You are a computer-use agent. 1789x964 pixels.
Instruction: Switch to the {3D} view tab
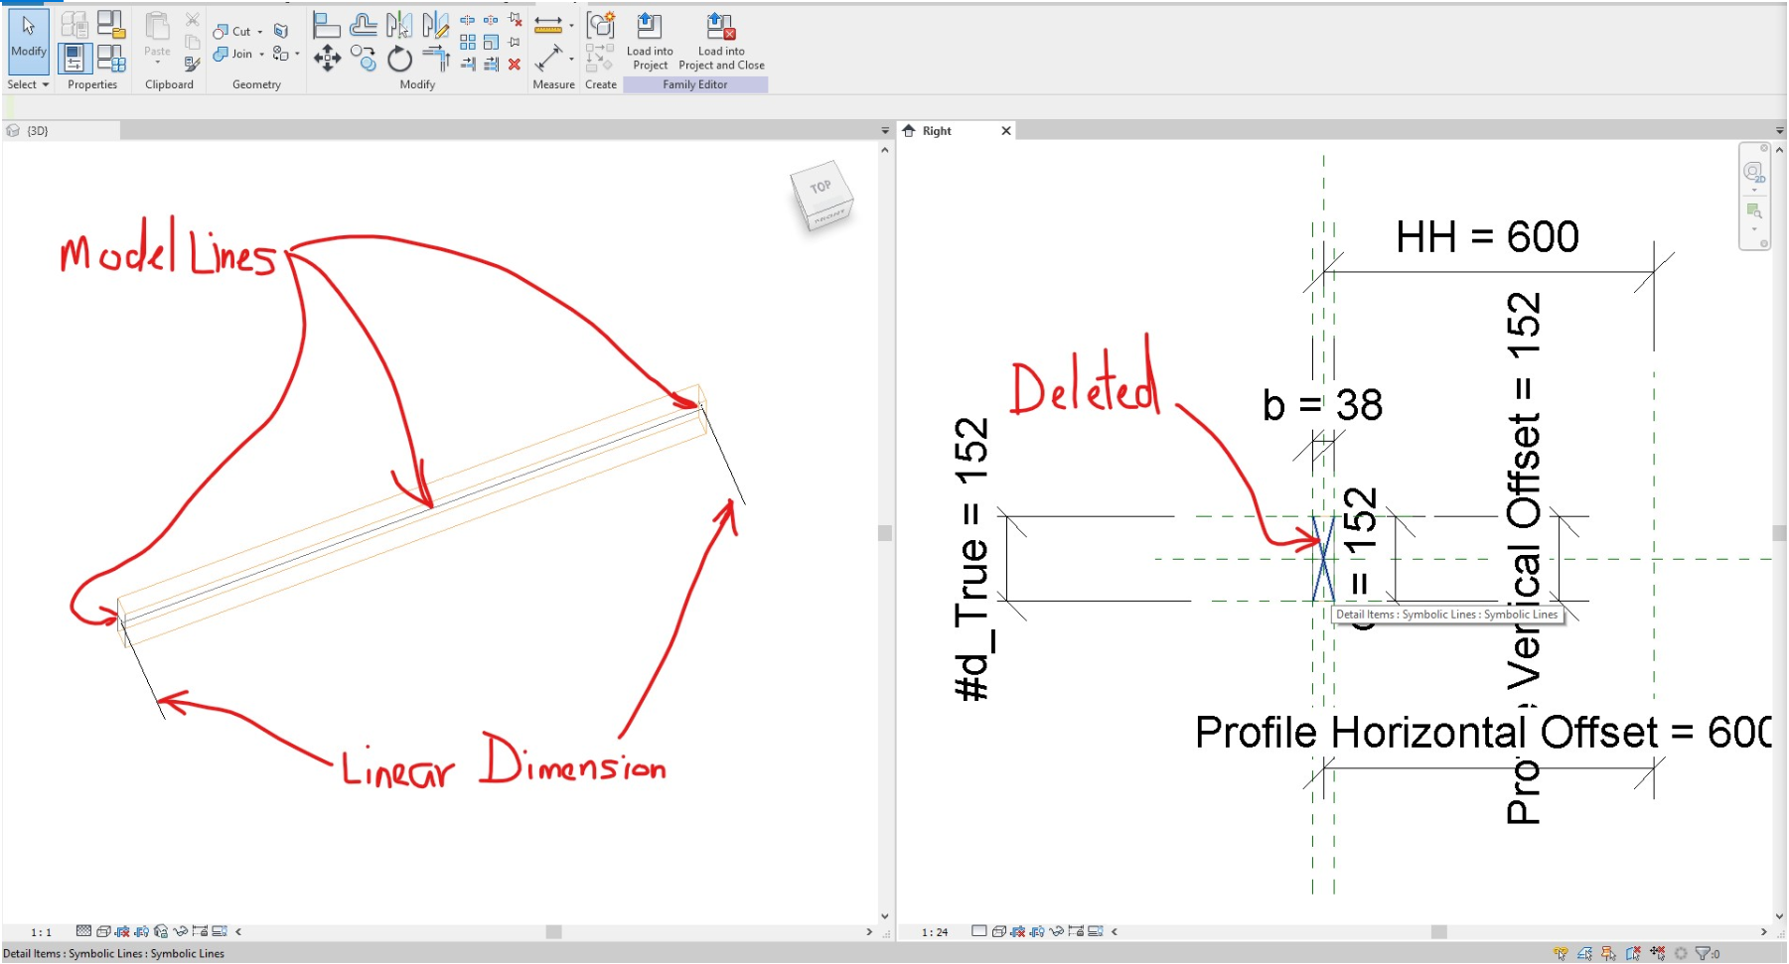(x=40, y=130)
